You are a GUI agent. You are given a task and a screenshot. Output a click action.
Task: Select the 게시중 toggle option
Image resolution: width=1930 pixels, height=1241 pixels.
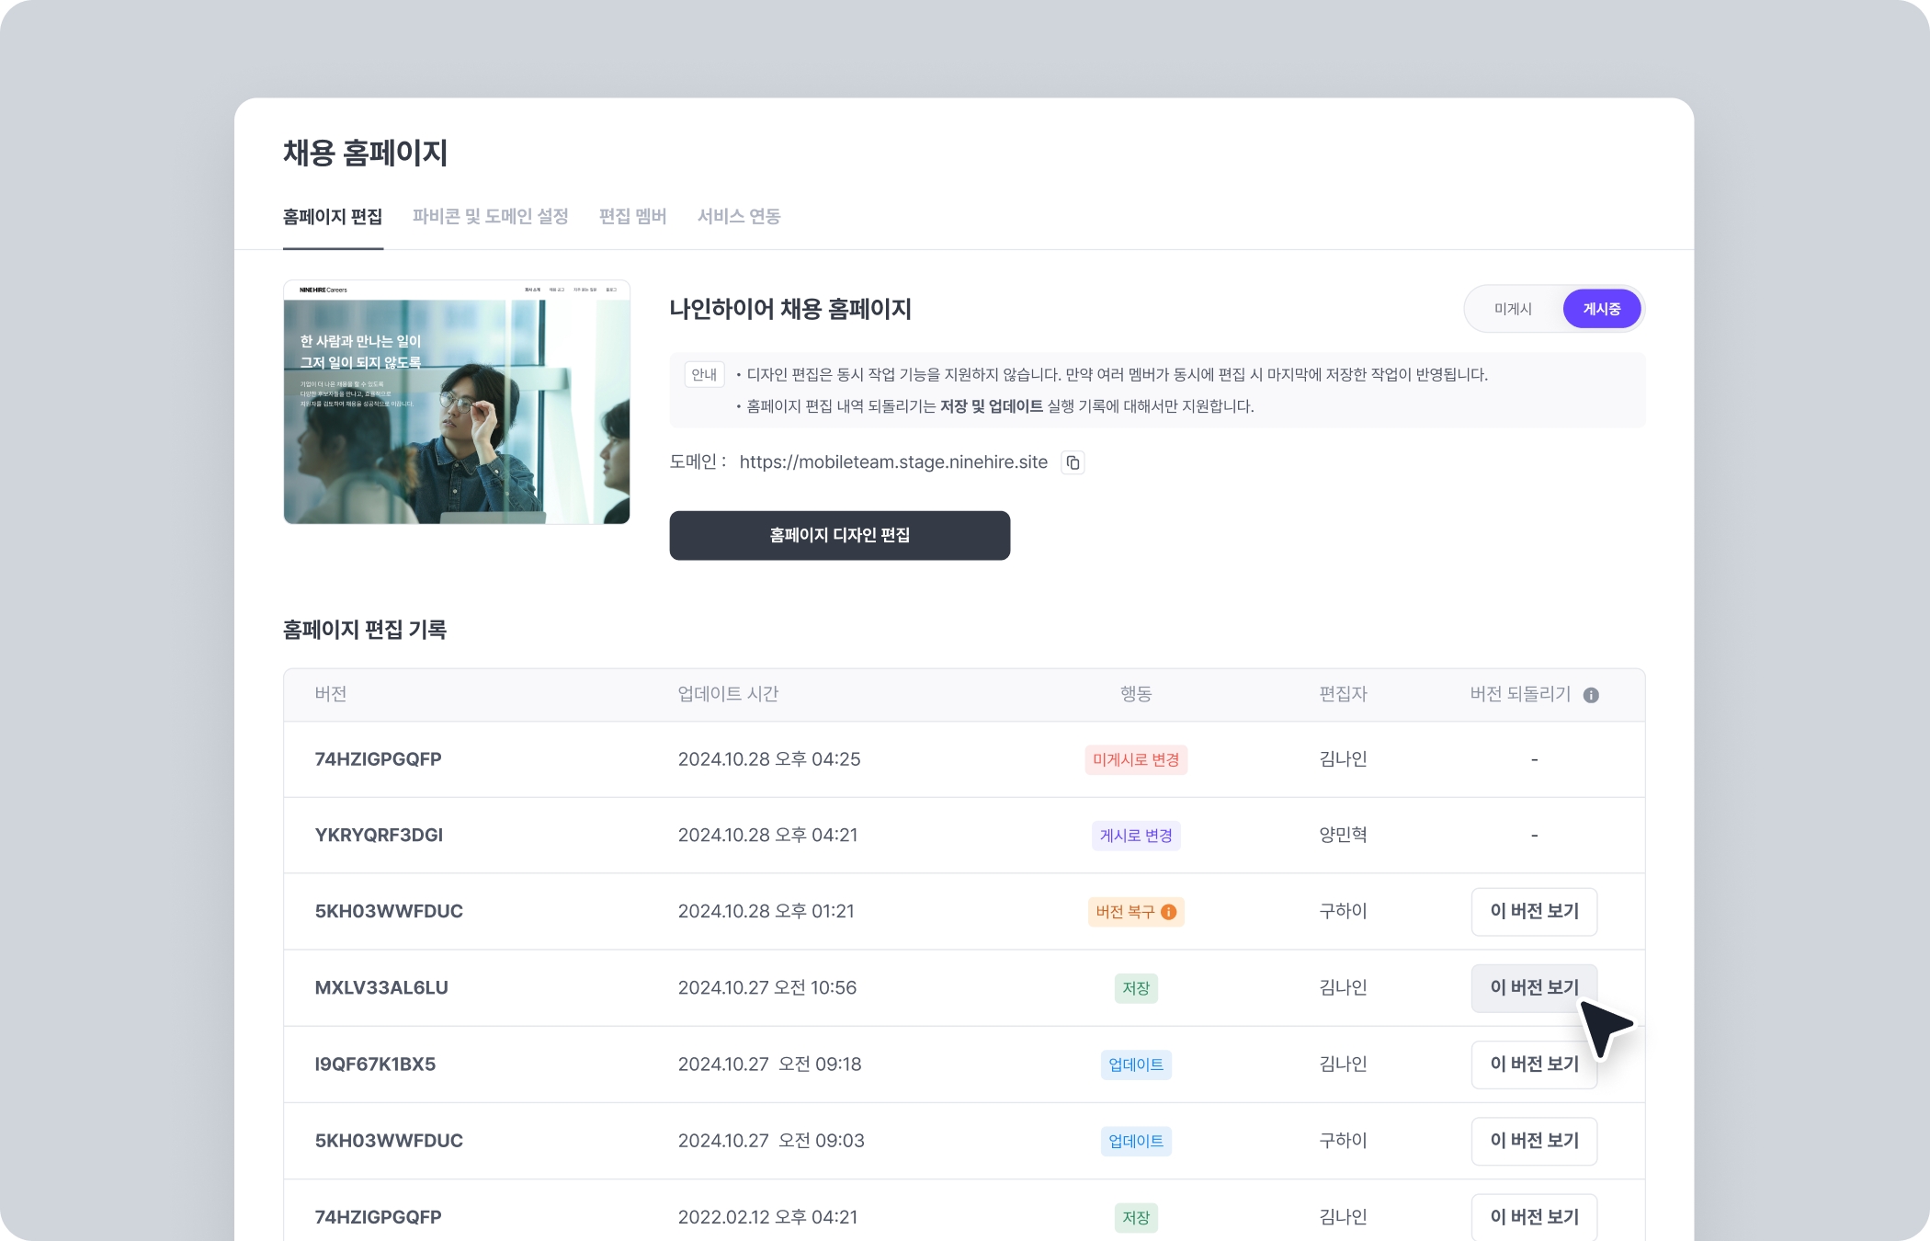pos(1601,309)
